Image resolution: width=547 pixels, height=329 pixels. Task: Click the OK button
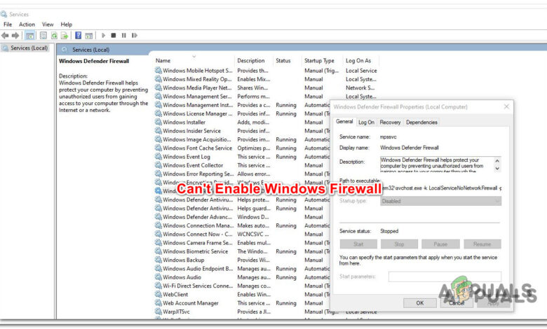coord(419,303)
